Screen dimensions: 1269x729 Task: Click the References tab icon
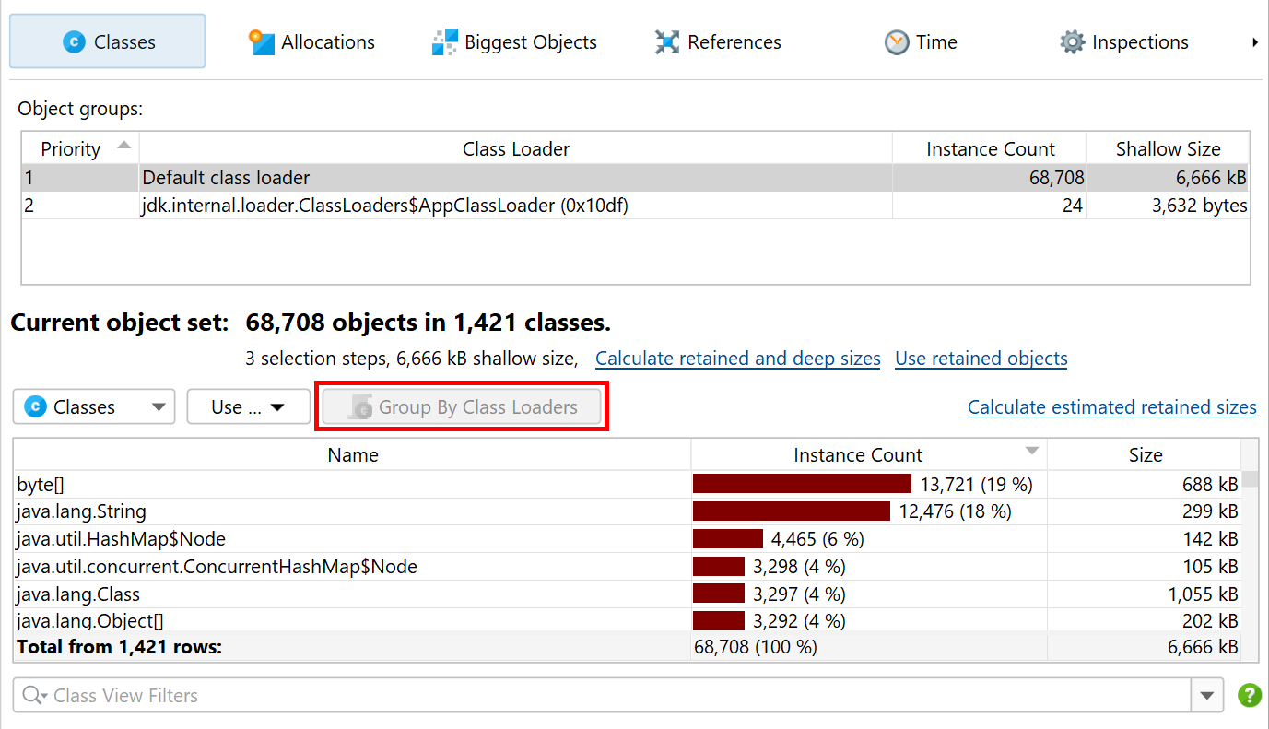[667, 42]
